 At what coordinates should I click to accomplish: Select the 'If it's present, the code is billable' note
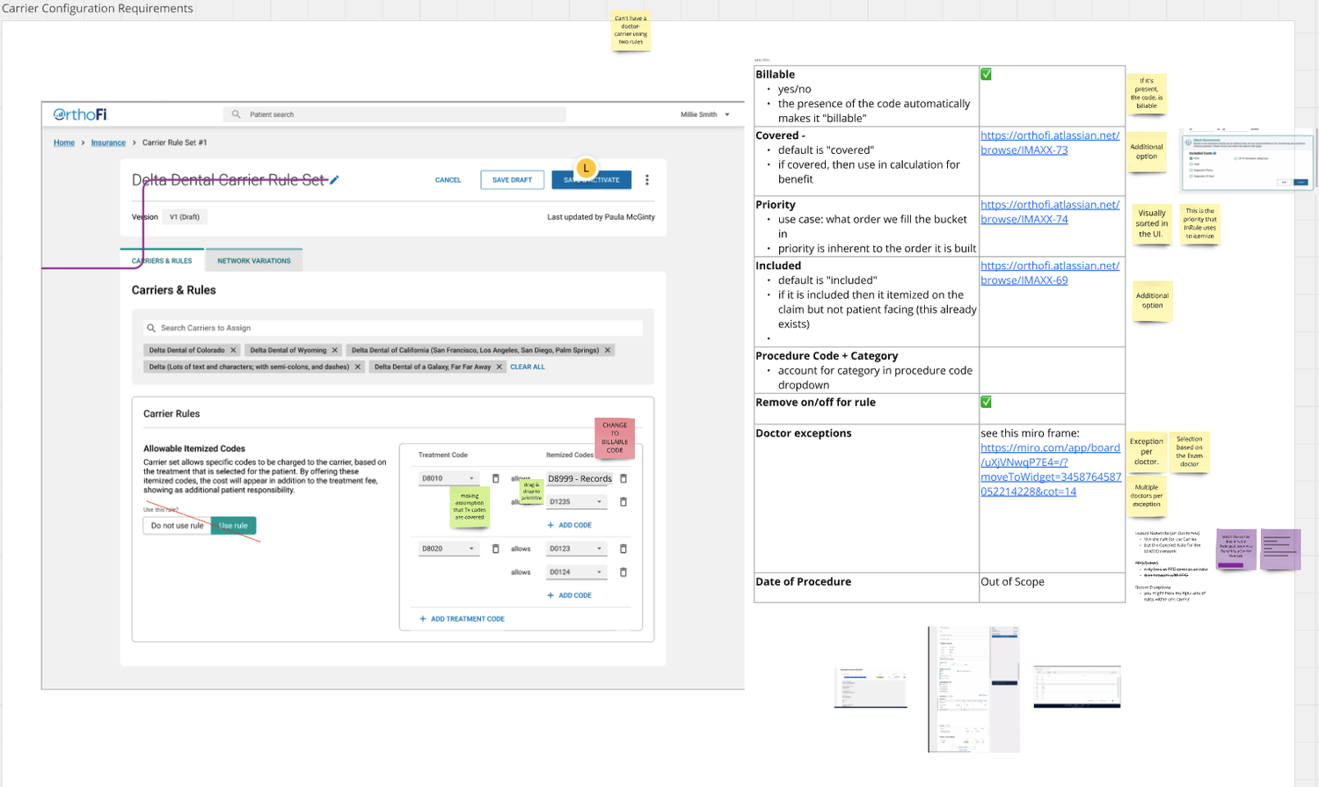coord(1147,93)
